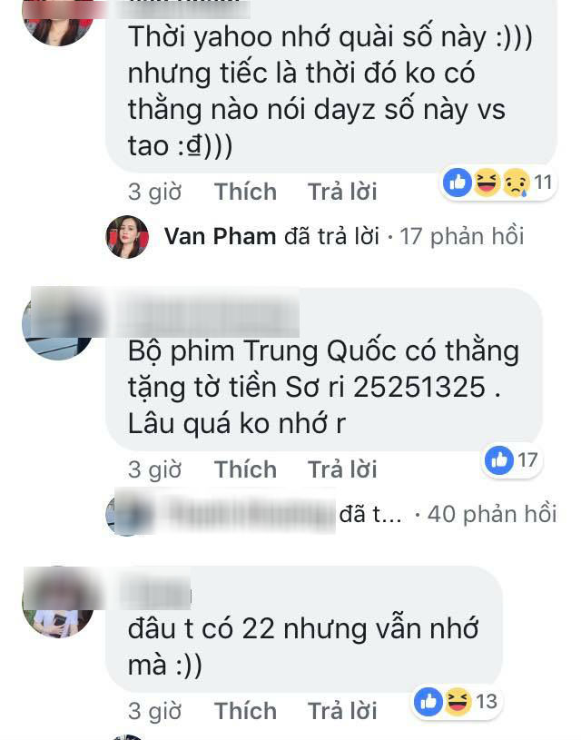
Task: Open avatar of Trung Quốc film commenter
Action: click(58, 324)
